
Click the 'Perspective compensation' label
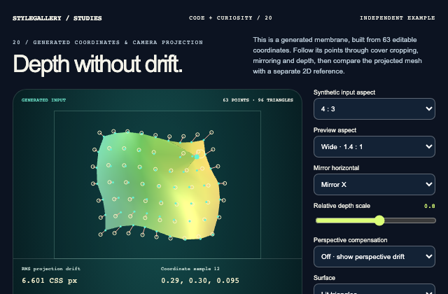coord(350,240)
